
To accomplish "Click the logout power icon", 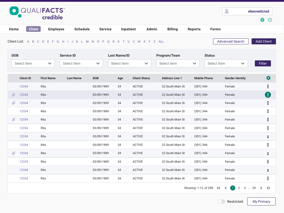I will click(270, 20).
